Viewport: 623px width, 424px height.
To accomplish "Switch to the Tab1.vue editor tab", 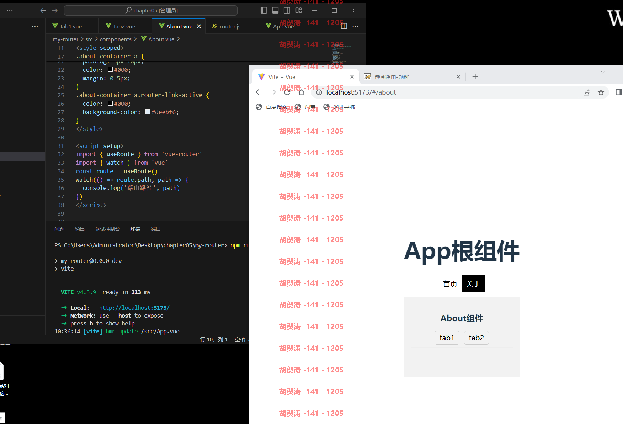I will (x=72, y=26).
